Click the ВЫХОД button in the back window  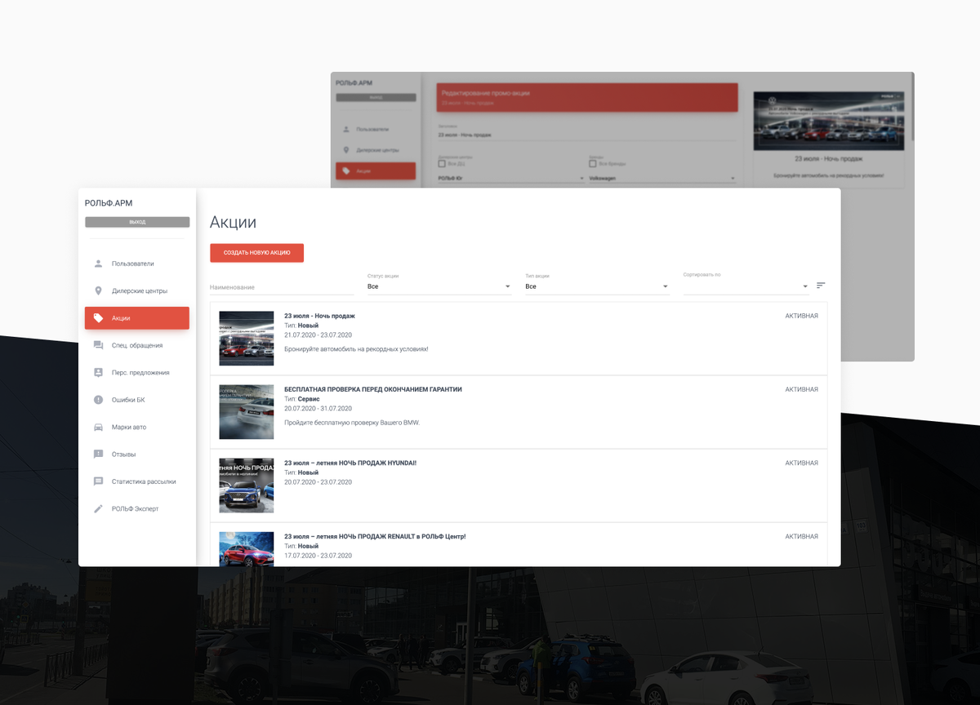pos(376,97)
